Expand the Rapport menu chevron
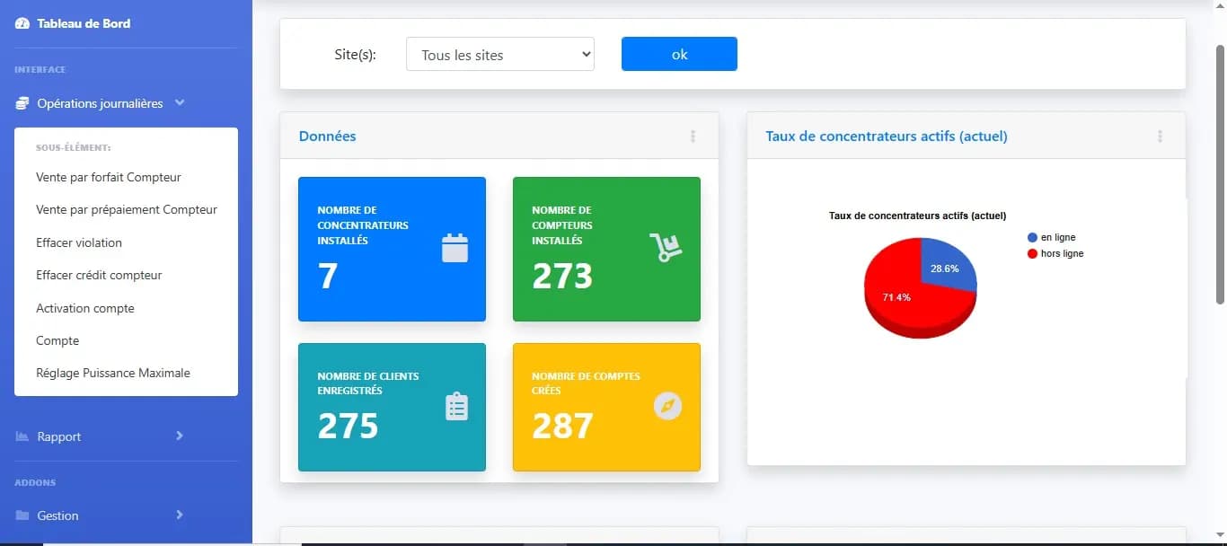The image size is (1227, 546). pos(180,436)
